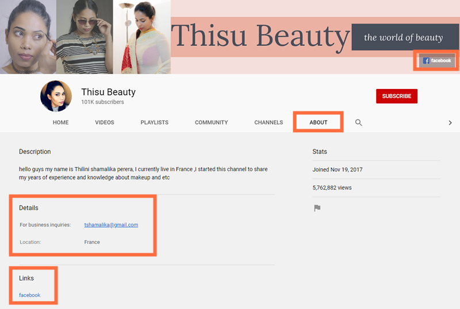Click the Thisu Beauty channel avatar
This screenshot has height=309, width=460.
pos(56,96)
